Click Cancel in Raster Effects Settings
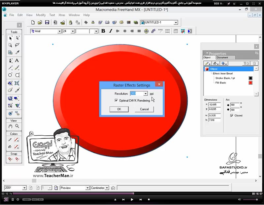Screen dimensions: 264x205 [x=144, y=109]
